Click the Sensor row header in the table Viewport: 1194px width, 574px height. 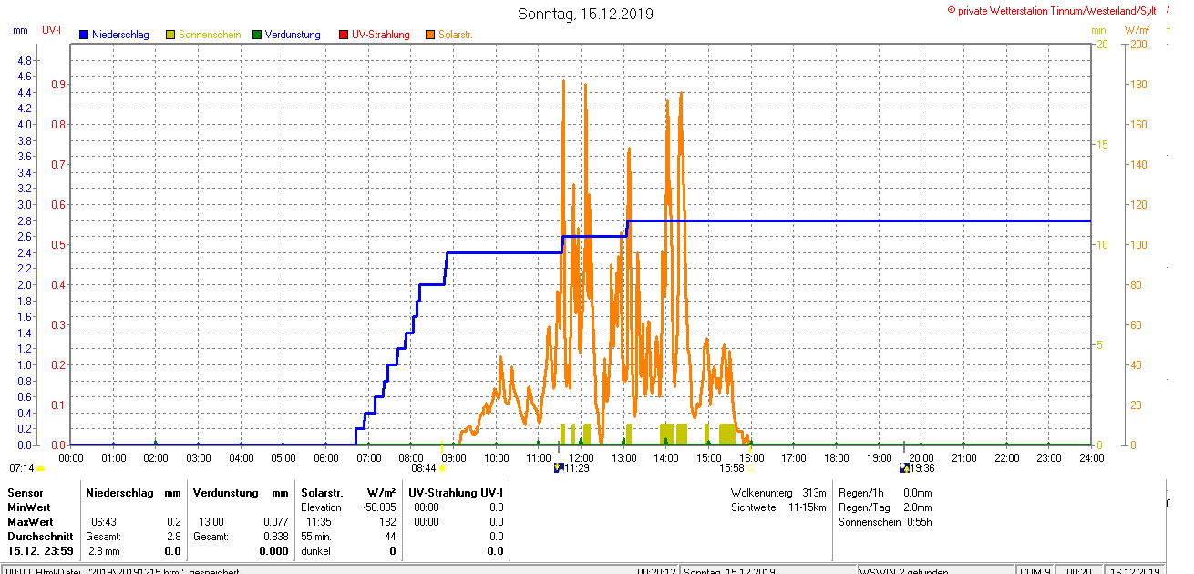pyautogui.click(x=26, y=493)
